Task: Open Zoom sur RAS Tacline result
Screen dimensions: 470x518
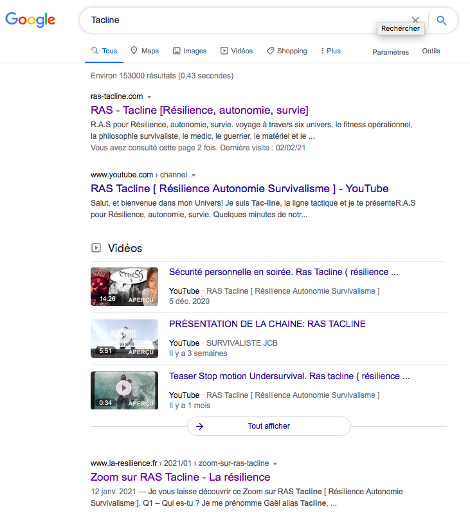Action: coord(181,477)
